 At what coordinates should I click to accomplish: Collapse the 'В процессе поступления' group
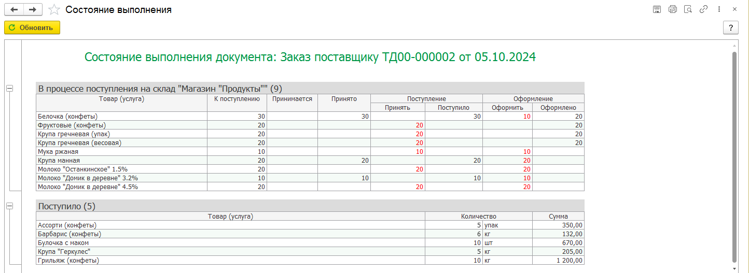click(x=9, y=88)
